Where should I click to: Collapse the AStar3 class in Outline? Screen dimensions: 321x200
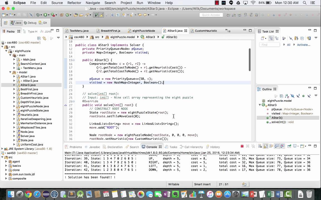pos(260,105)
